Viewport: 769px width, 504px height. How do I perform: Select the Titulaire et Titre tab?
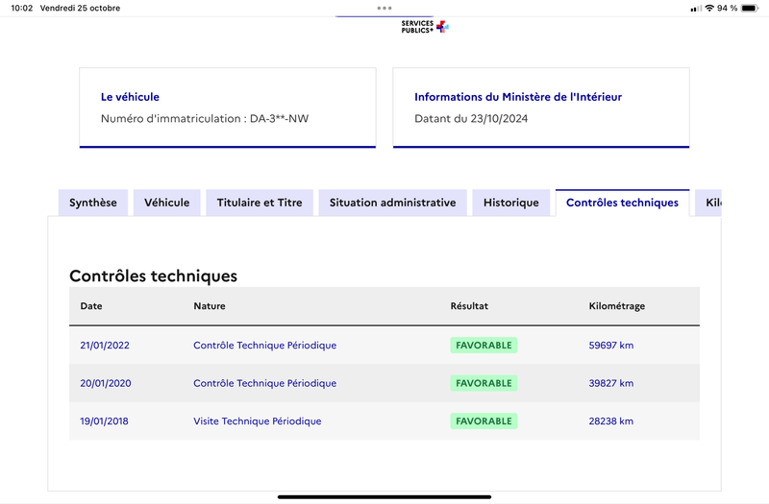click(260, 203)
